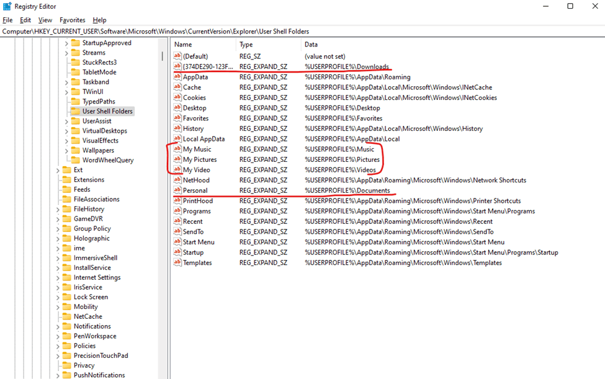
Task: Click the %USERPROFILE%\Documents data value
Action: [x=347, y=190]
